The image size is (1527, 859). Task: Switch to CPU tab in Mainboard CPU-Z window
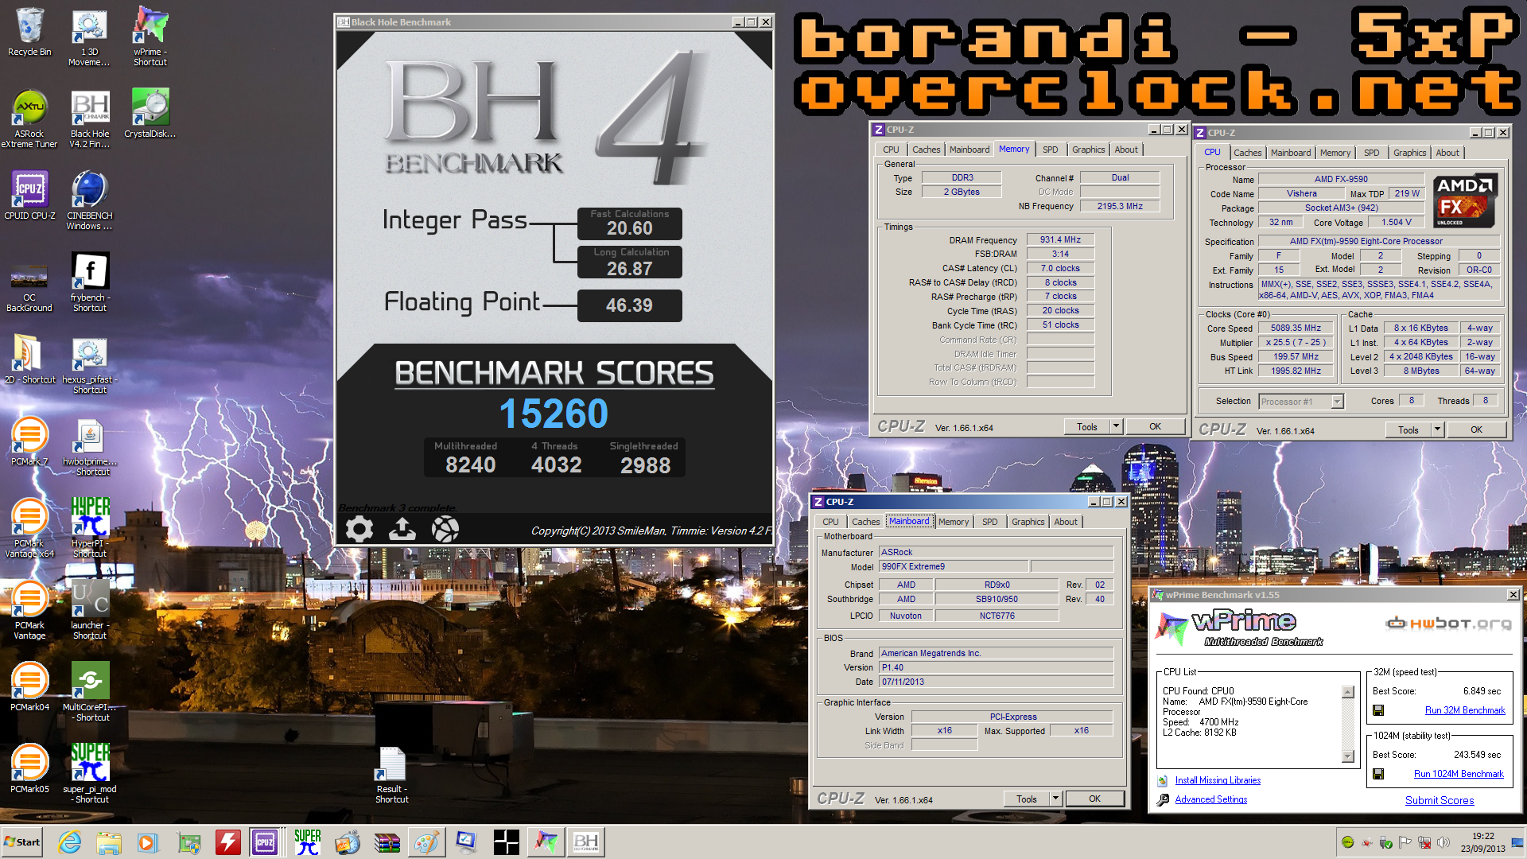point(830,522)
